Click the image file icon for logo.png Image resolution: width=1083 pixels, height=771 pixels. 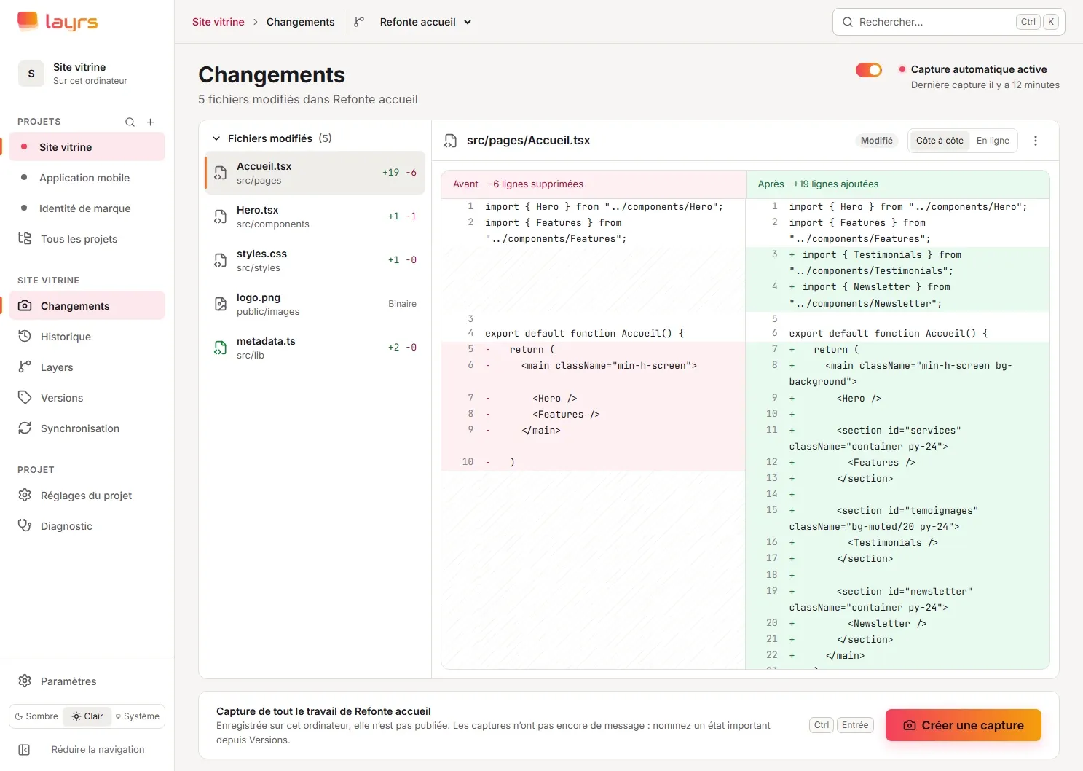[x=220, y=304]
